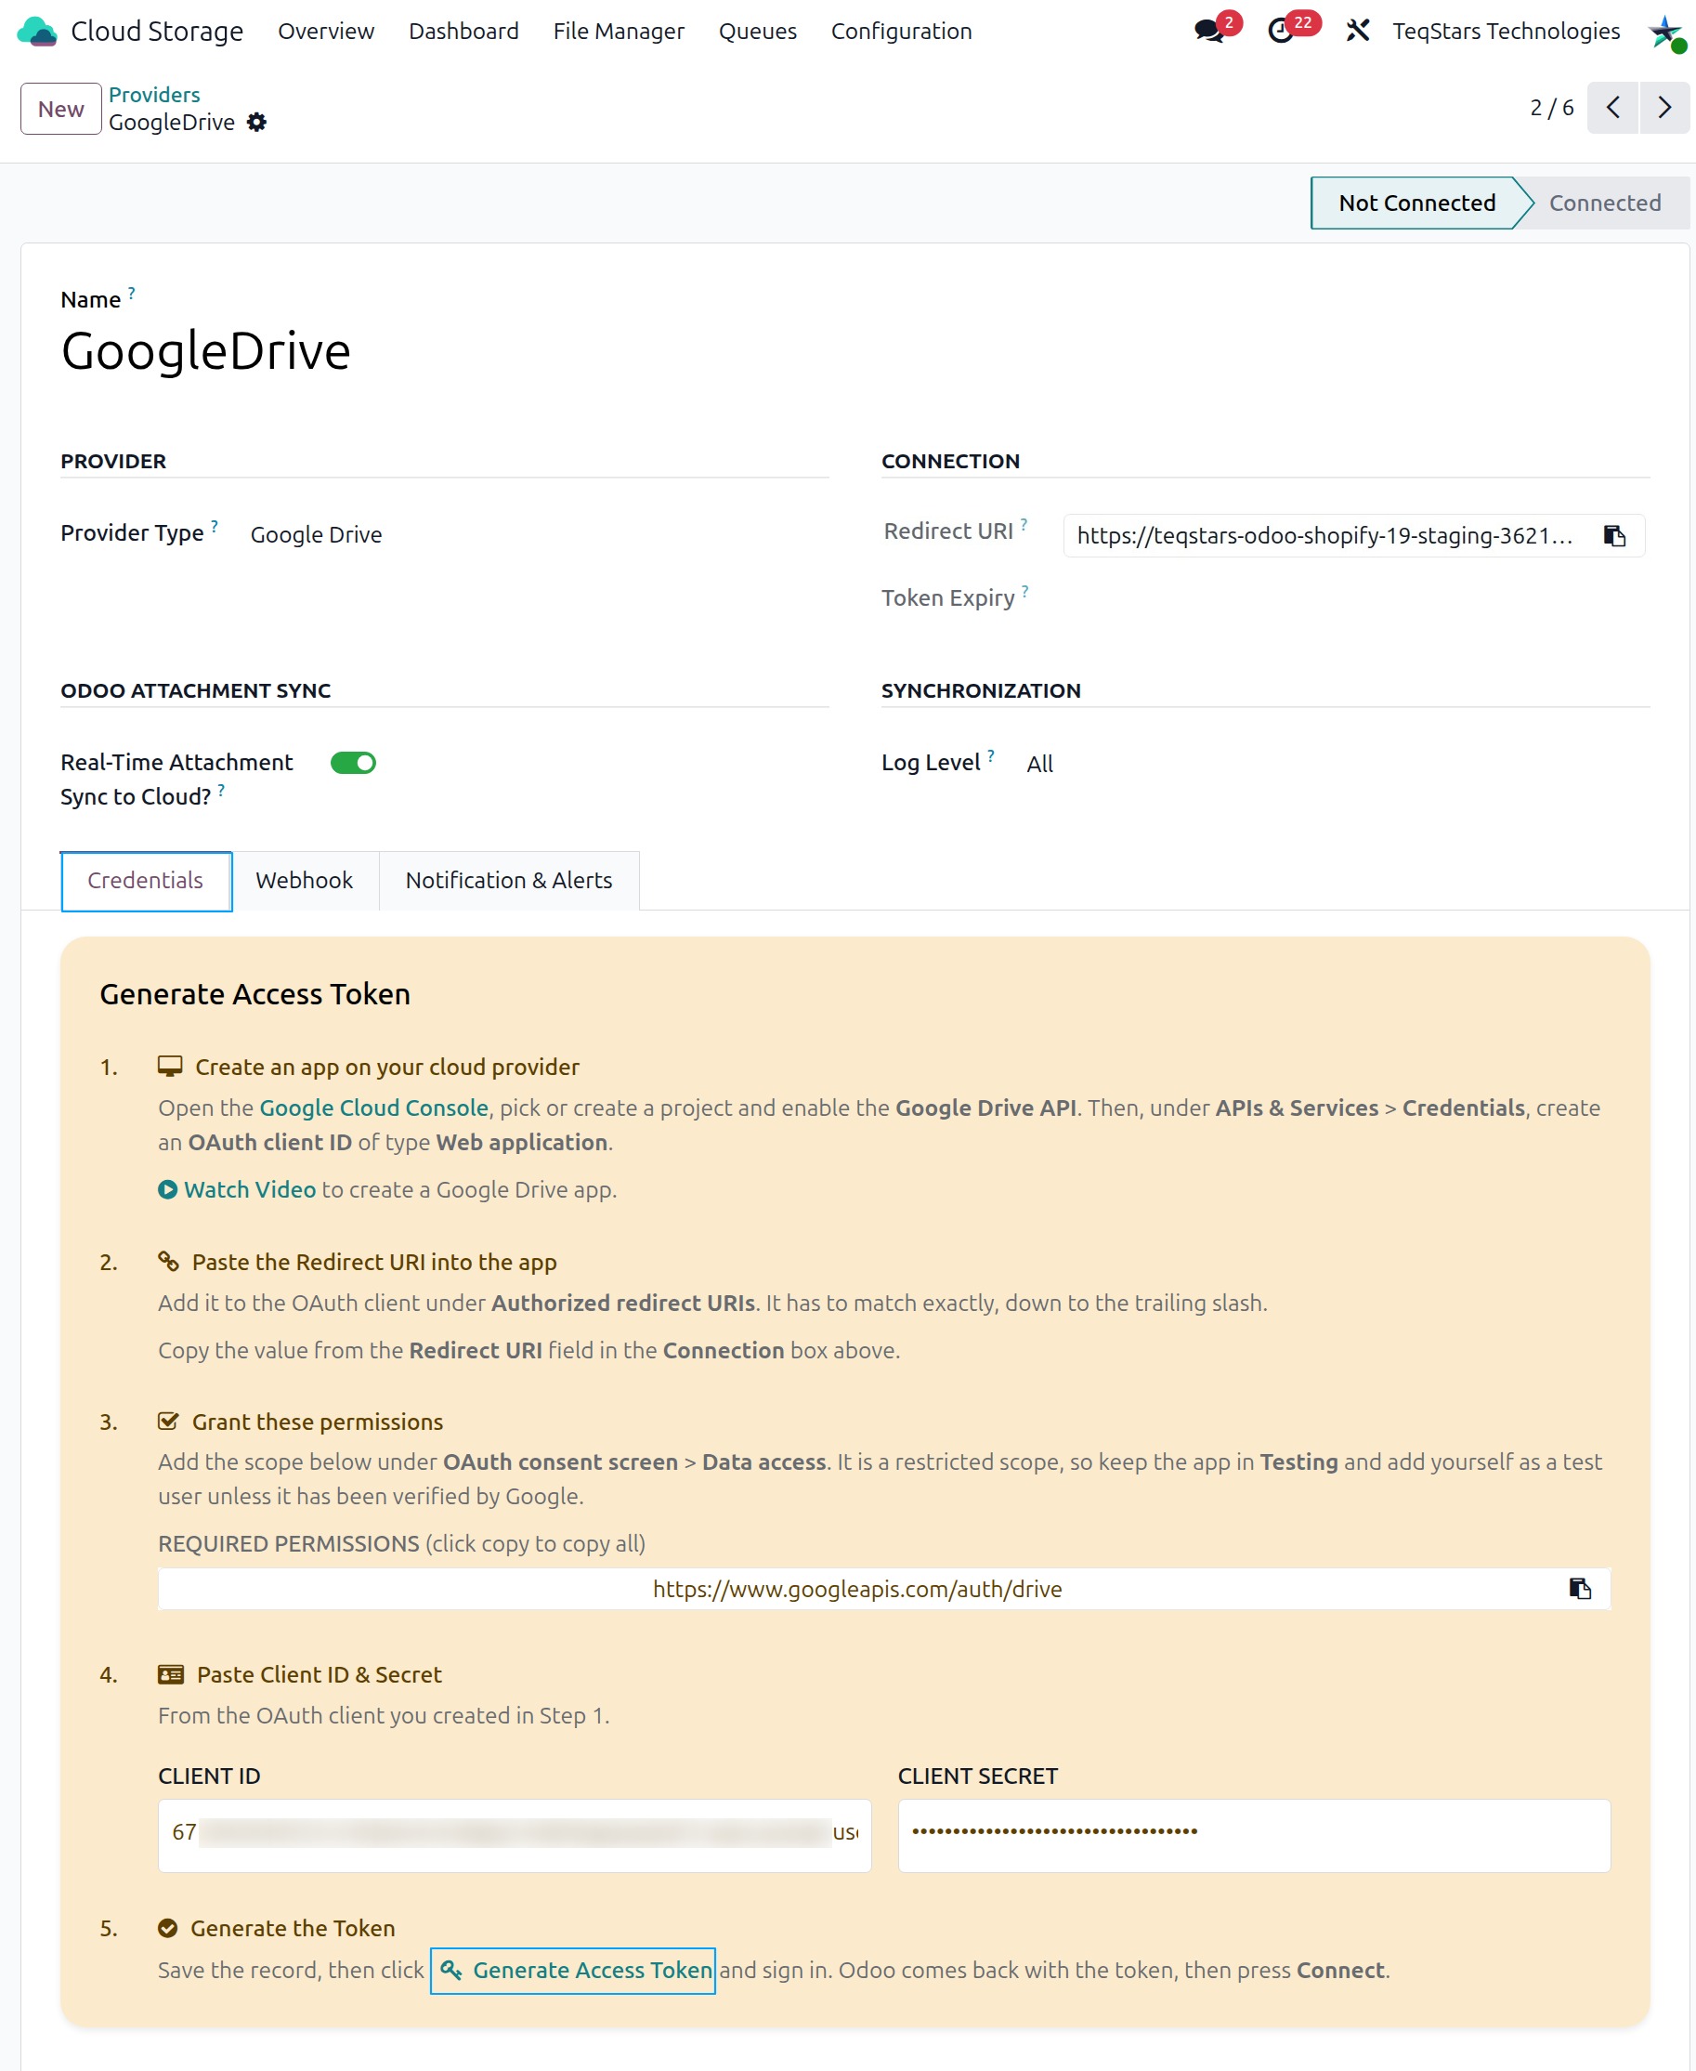Screen dimensions: 1696x2071
Task: Click the Watch Video play icon
Action: pos(168,1189)
